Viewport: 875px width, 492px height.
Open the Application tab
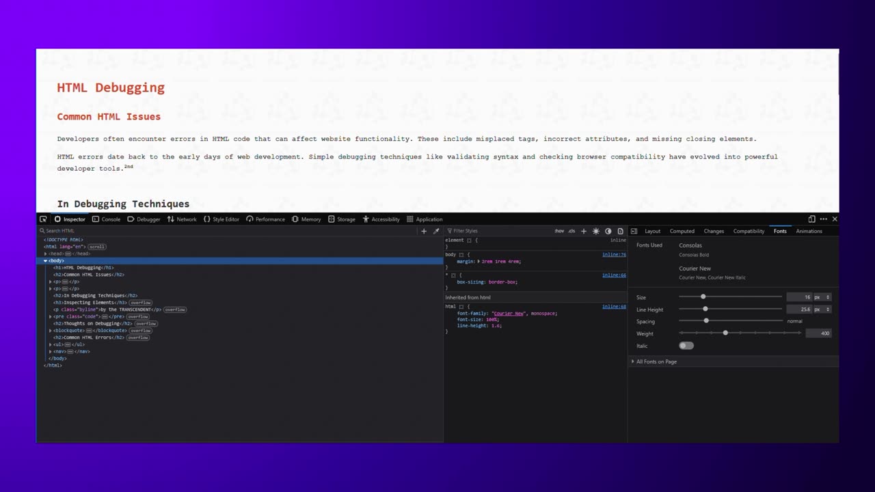click(x=425, y=219)
